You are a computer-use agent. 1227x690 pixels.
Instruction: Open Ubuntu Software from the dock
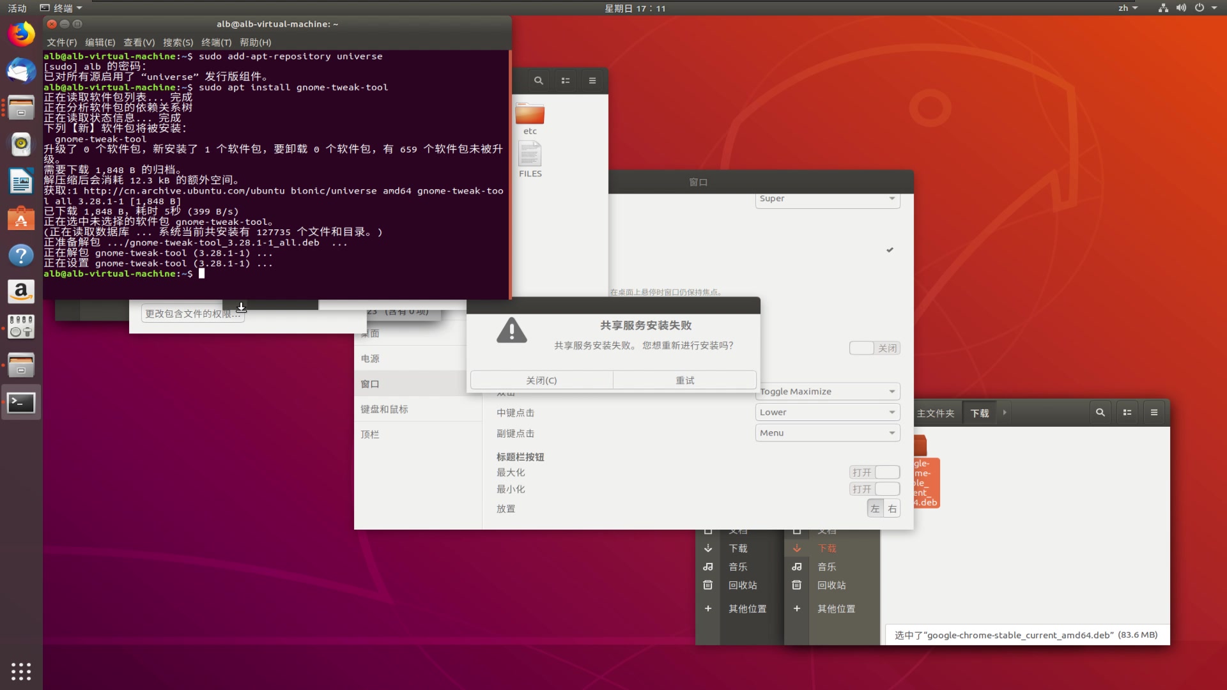[21, 218]
